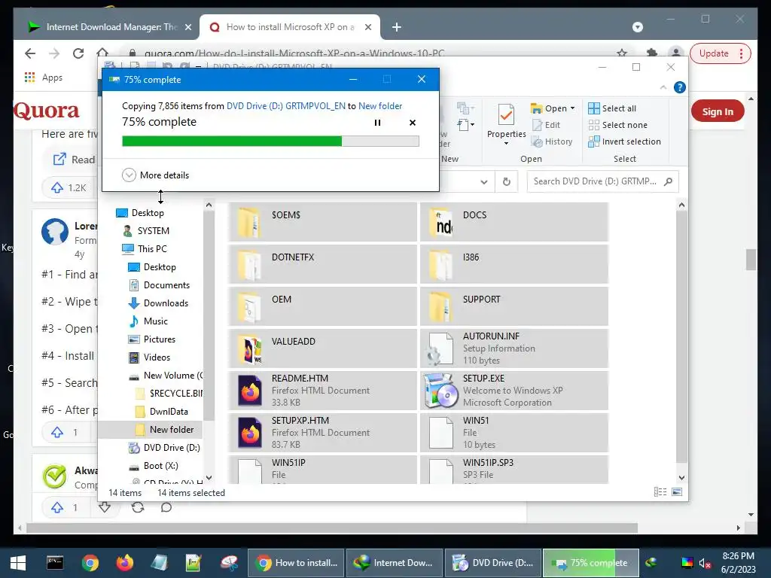Select the SETUP.EXE file
Image resolution: width=771 pixels, height=578 pixels.
coord(514,391)
